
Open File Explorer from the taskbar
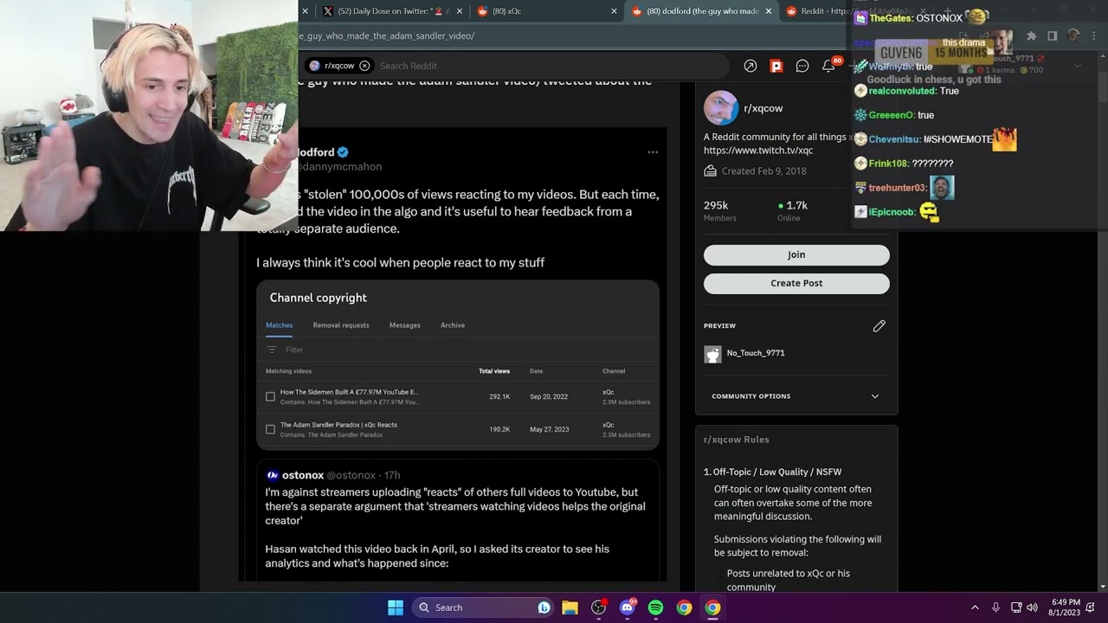570,607
